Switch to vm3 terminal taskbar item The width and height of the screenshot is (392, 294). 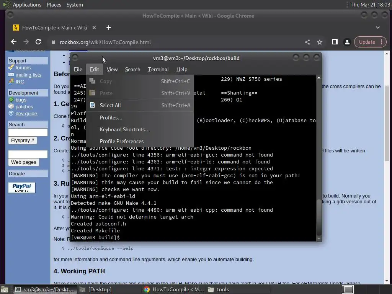pos(44,289)
